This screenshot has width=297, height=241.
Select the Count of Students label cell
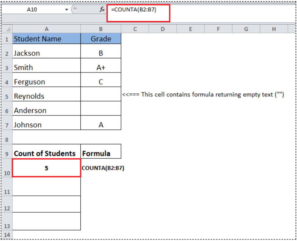pos(46,153)
